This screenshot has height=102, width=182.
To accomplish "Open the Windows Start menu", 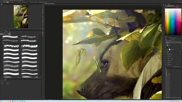I will coord(1,101).
